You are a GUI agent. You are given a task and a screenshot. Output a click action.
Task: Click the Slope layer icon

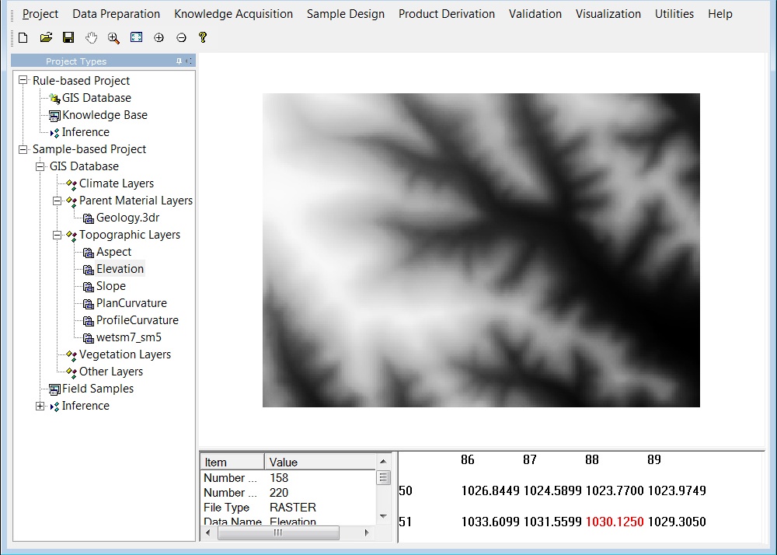coord(89,287)
